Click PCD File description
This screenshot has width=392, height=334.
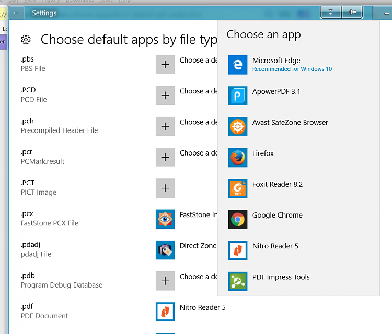34,100
